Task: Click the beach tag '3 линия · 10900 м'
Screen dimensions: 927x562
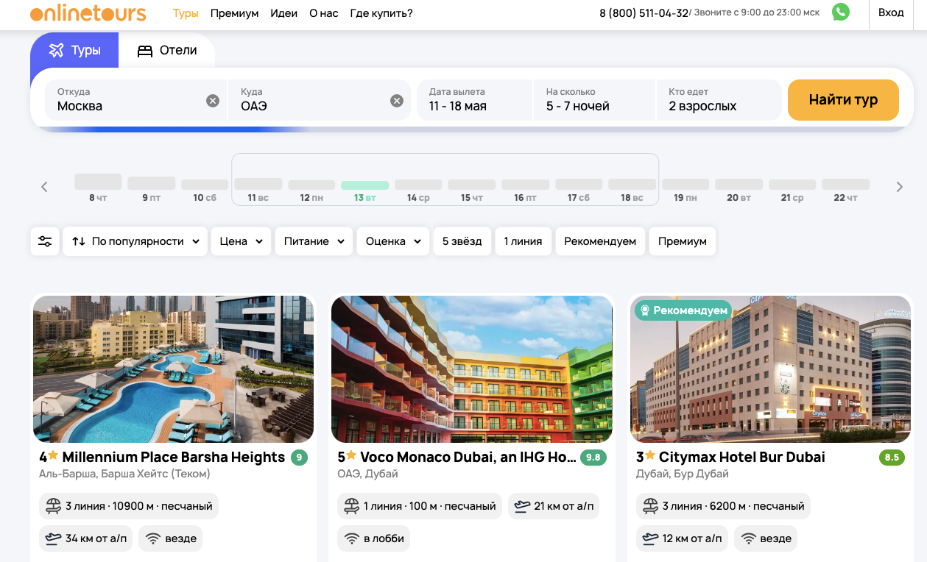Action: [129, 506]
